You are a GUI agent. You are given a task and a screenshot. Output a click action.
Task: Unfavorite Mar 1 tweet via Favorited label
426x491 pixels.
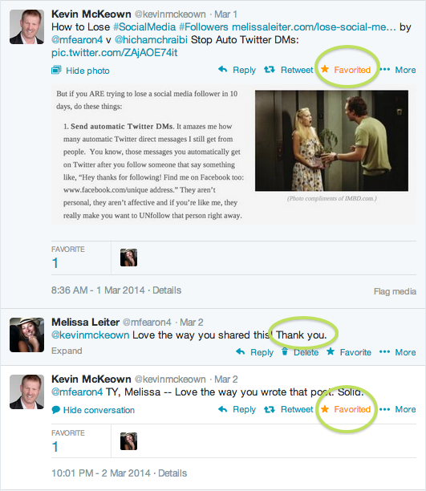(352, 70)
